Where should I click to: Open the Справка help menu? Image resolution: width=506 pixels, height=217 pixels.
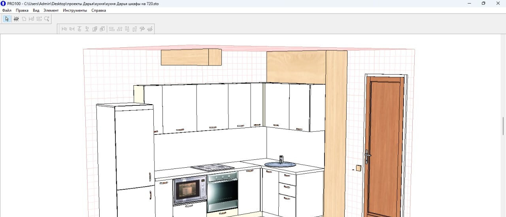(98, 11)
